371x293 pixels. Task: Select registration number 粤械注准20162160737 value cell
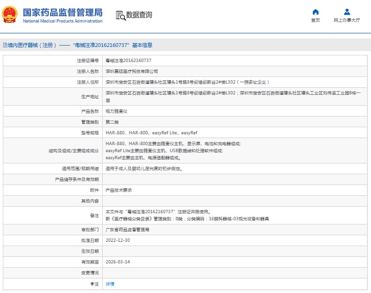coord(129,61)
